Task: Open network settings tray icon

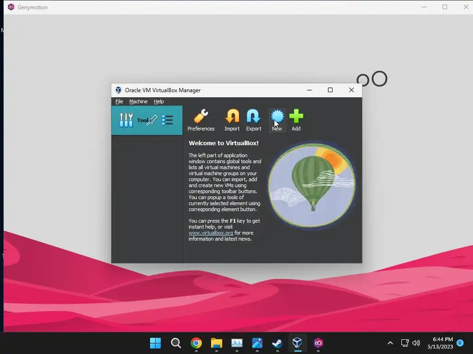Action: click(x=405, y=343)
